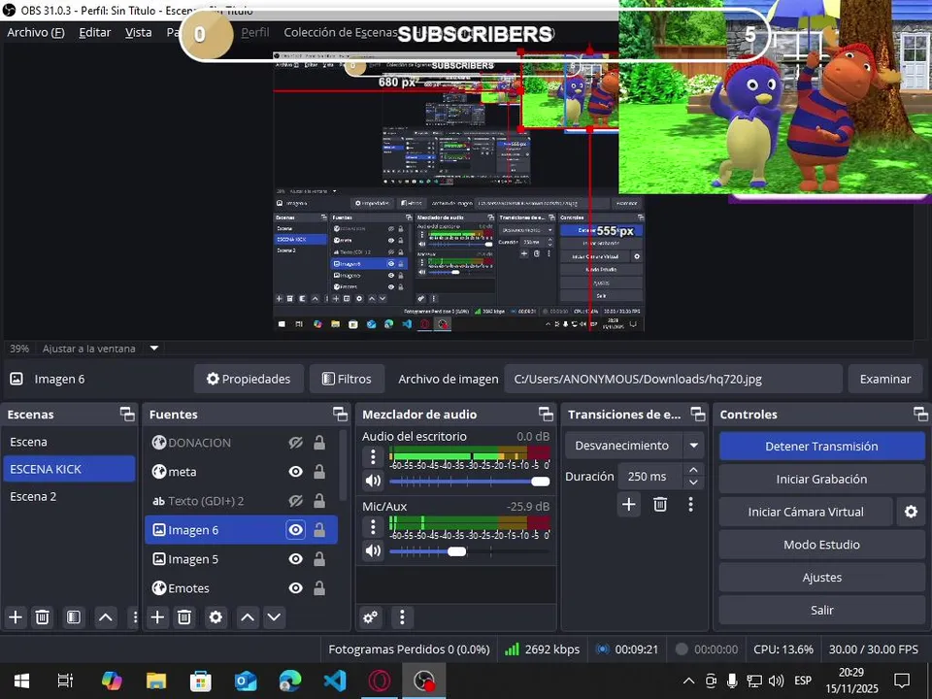Screen dimensions: 932x699
Task: Open Windows Start menu
Action: [x=22, y=681]
